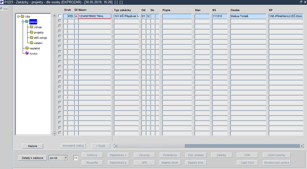Open Cash Flow
307x169 pixels.
[247, 163]
